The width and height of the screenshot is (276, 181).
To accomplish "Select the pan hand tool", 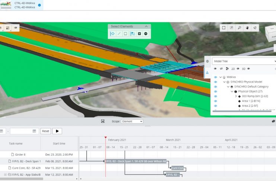I will click(247, 28).
